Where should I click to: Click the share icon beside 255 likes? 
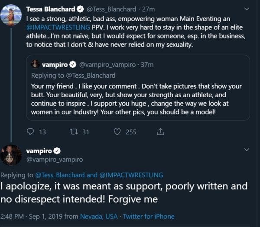tap(160, 132)
